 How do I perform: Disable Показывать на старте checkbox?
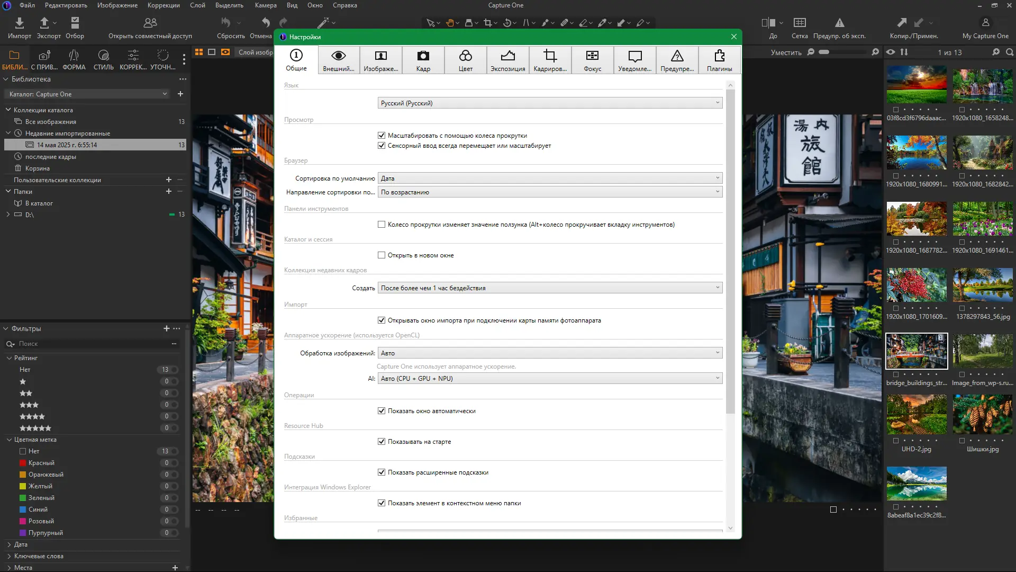click(x=382, y=442)
